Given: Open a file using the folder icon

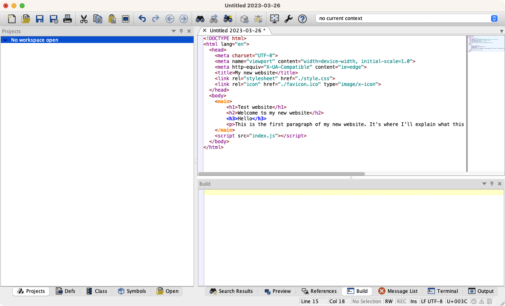Looking at the screenshot, I should 26,18.
